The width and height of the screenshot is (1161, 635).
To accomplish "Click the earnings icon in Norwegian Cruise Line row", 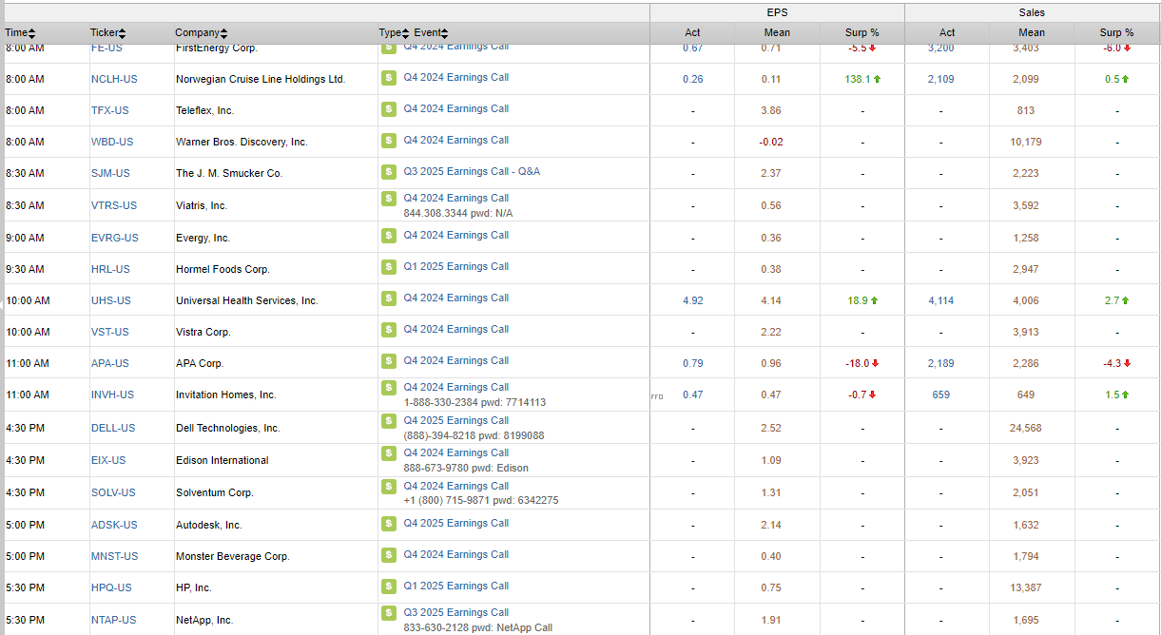I will [x=388, y=78].
